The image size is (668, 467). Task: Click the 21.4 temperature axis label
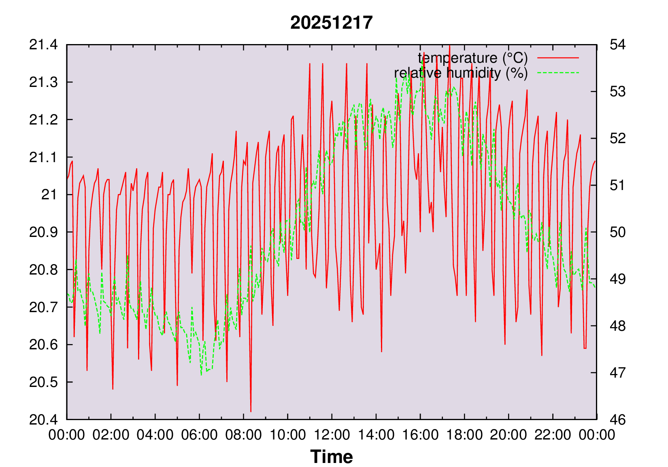coord(43,45)
